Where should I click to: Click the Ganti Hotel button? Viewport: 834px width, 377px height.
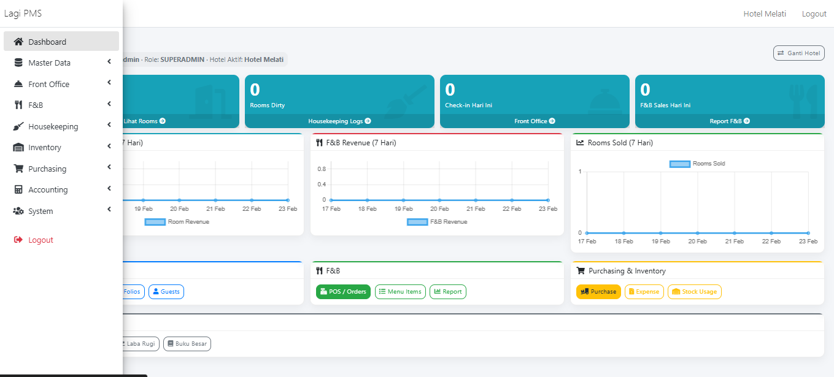pos(798,53)
